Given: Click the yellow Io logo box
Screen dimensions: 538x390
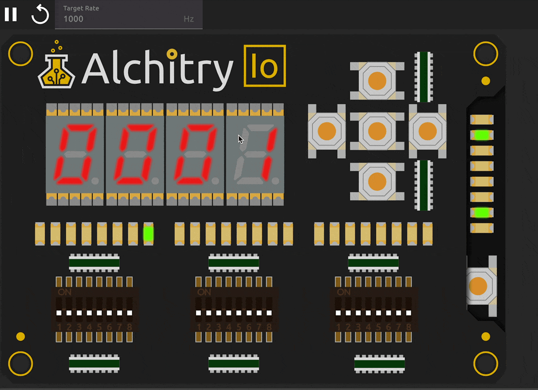Looking at the screenshot, I should [265, 66].
